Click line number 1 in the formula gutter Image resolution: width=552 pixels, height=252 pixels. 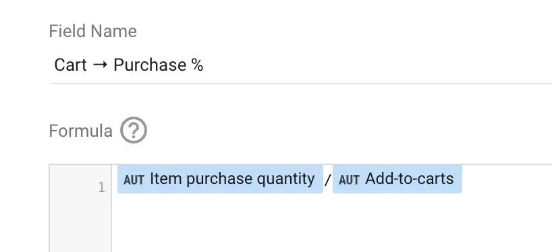[102, 188]
